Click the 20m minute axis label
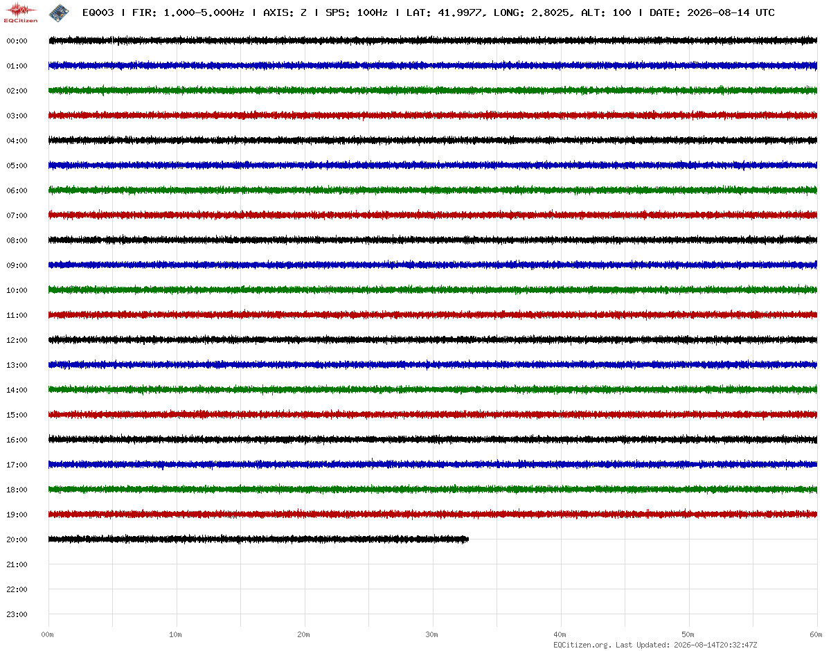 (303, 634)
